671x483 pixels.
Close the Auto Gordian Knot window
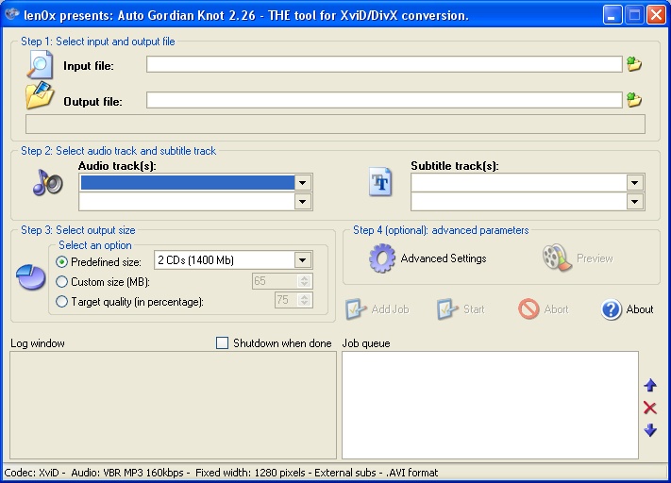pos(656,15)
